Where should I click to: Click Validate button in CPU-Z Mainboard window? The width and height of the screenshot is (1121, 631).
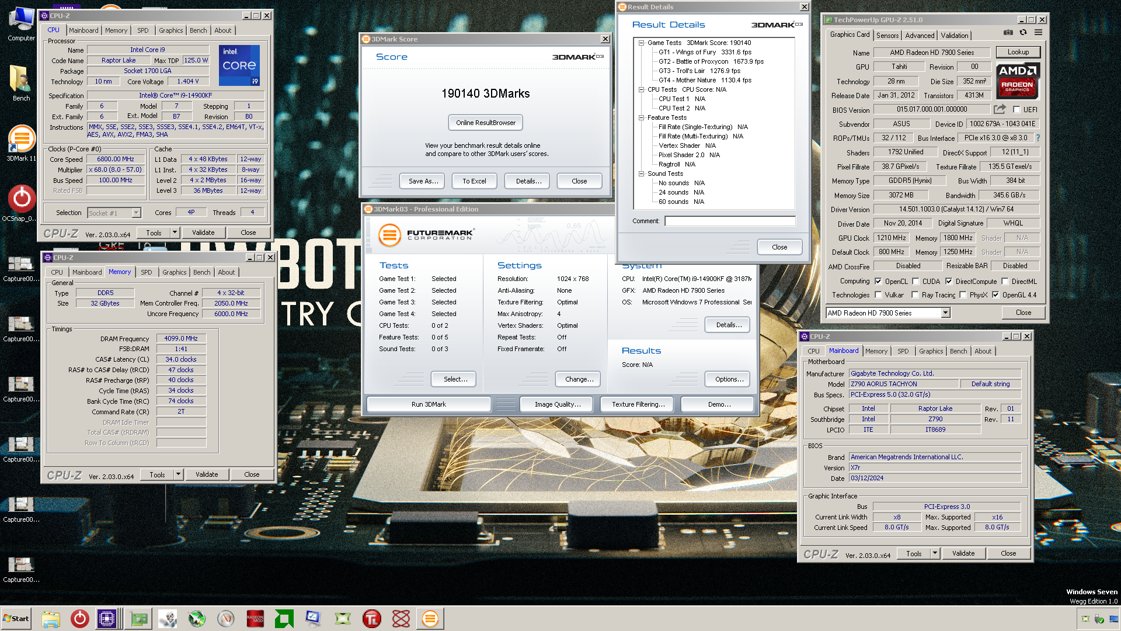(x=963, y=553)
